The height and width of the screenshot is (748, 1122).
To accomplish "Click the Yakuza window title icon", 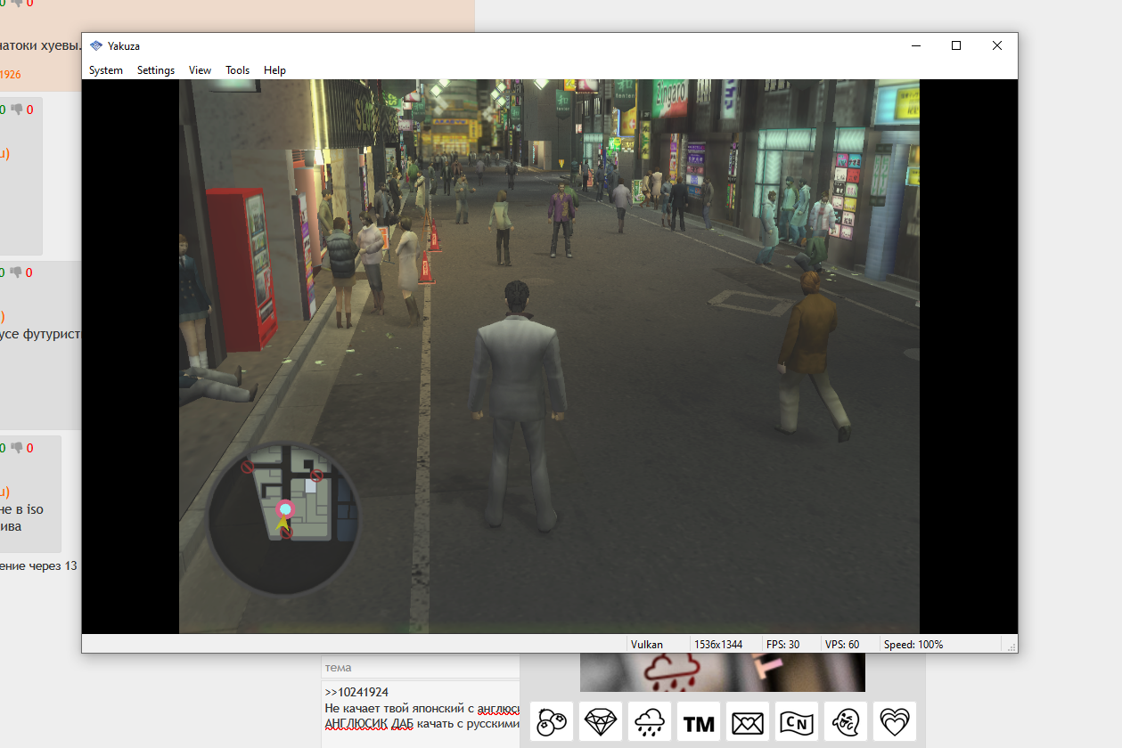I will point(96,45).
